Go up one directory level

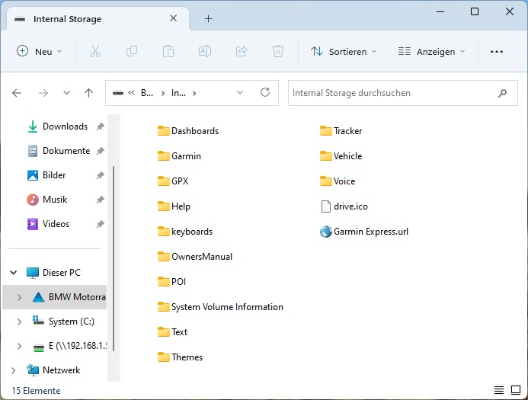pyautogui.click(x=88, y=93)
